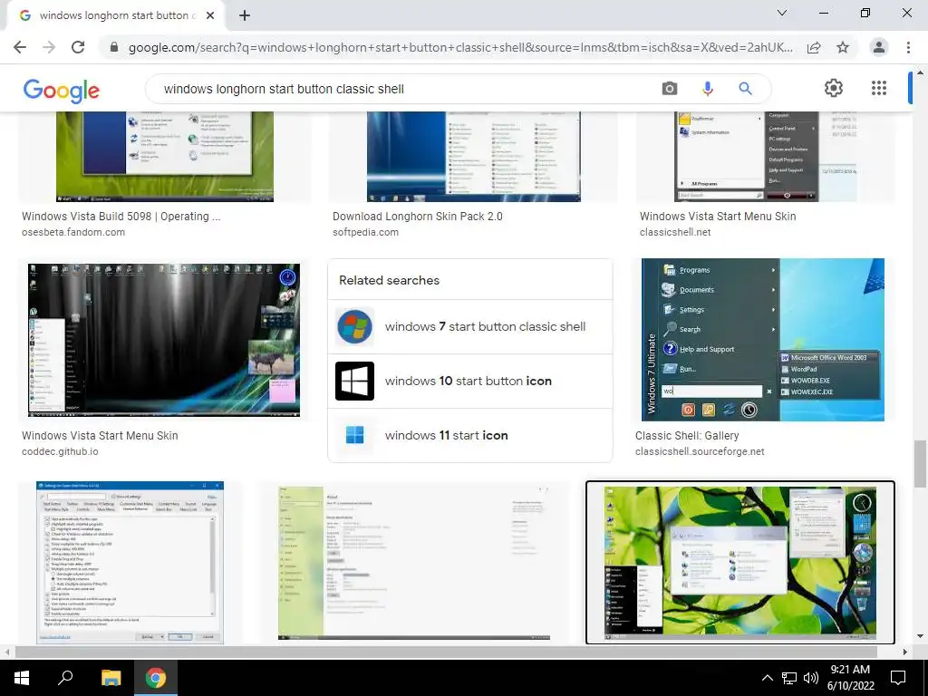The width and height of the screenshot is (928, 696).
Task: View site security lock information
Action: [x=114, y=47]
